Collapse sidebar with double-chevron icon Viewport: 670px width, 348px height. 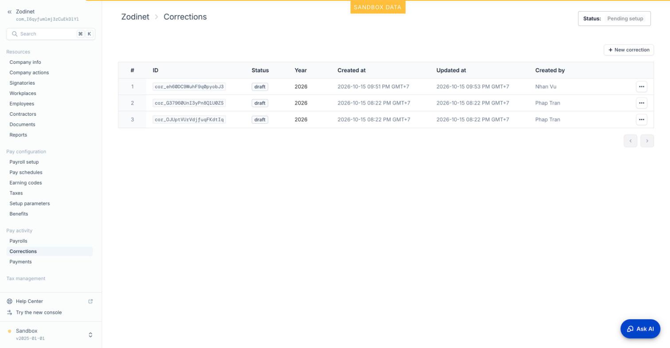pos(9,12)
